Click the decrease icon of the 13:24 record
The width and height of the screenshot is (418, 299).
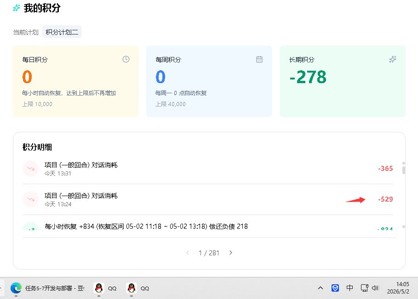point(31,199)
